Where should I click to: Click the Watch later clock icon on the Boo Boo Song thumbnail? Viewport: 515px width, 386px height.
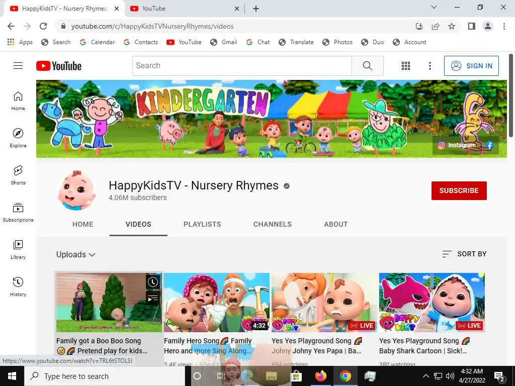[153, 282]
